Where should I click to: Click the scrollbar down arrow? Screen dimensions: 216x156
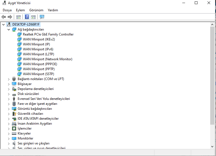(x=212, y=147)
